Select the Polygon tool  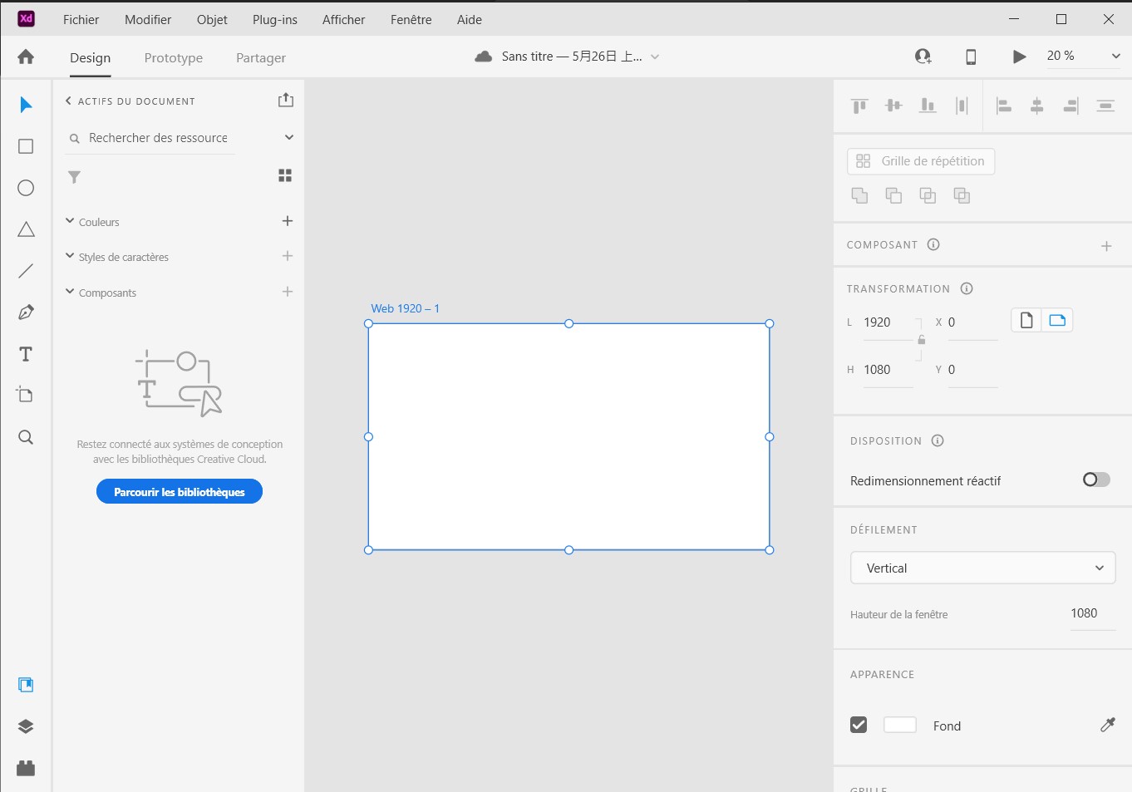click(x=26, y=229)
